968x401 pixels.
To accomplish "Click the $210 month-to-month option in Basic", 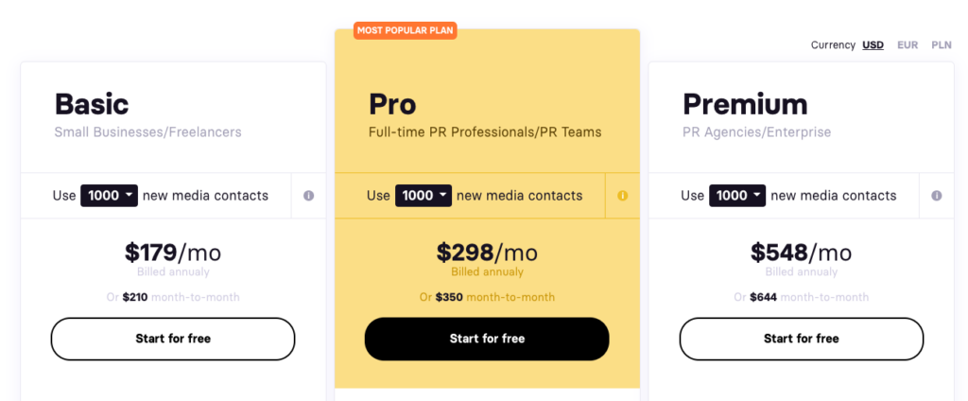I will [173, 297].
